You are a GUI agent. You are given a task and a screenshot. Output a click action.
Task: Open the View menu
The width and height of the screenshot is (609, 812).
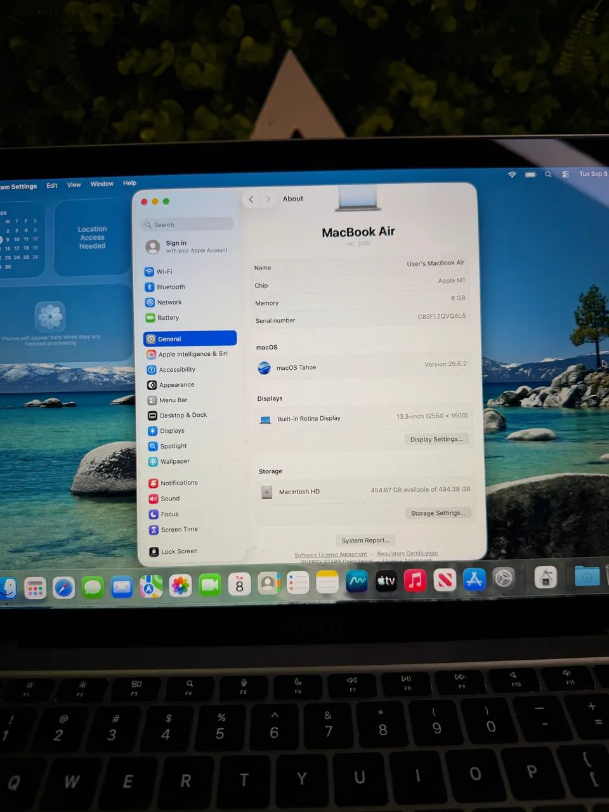(74, 185)
